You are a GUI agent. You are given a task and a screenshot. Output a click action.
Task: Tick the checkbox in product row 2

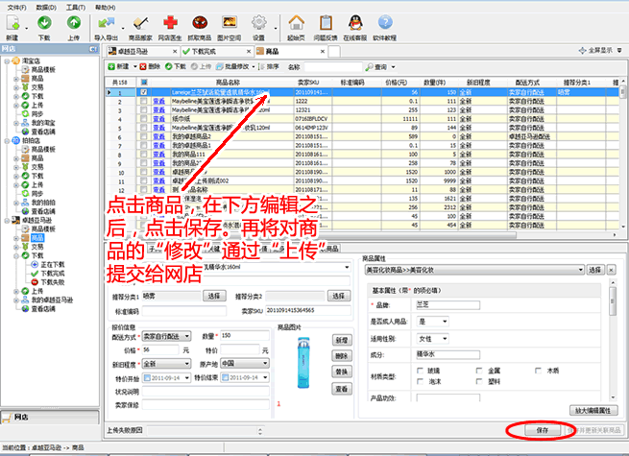tap(144, 101)
